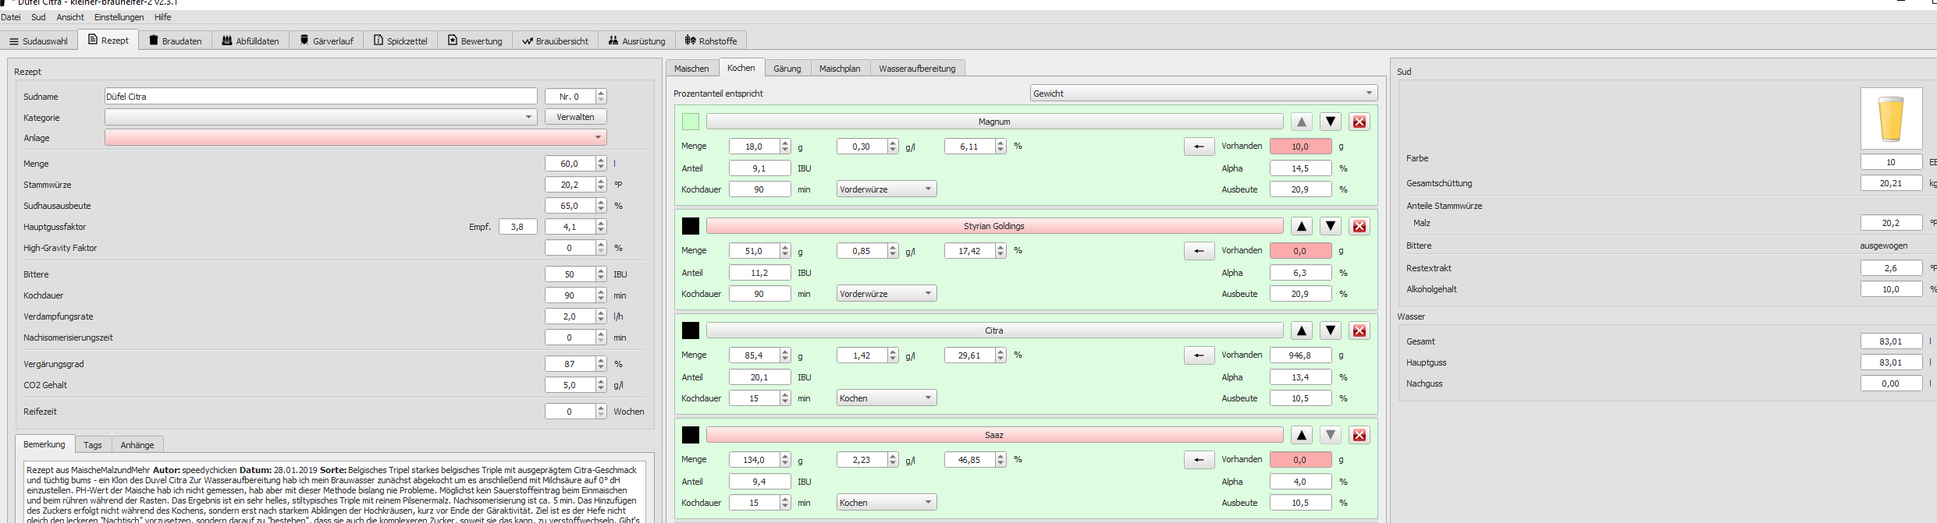Image resolution: width=1937 pixels, height=523 pixels.
Task: Delete the Magnum hop entry
Action: 1359,122
